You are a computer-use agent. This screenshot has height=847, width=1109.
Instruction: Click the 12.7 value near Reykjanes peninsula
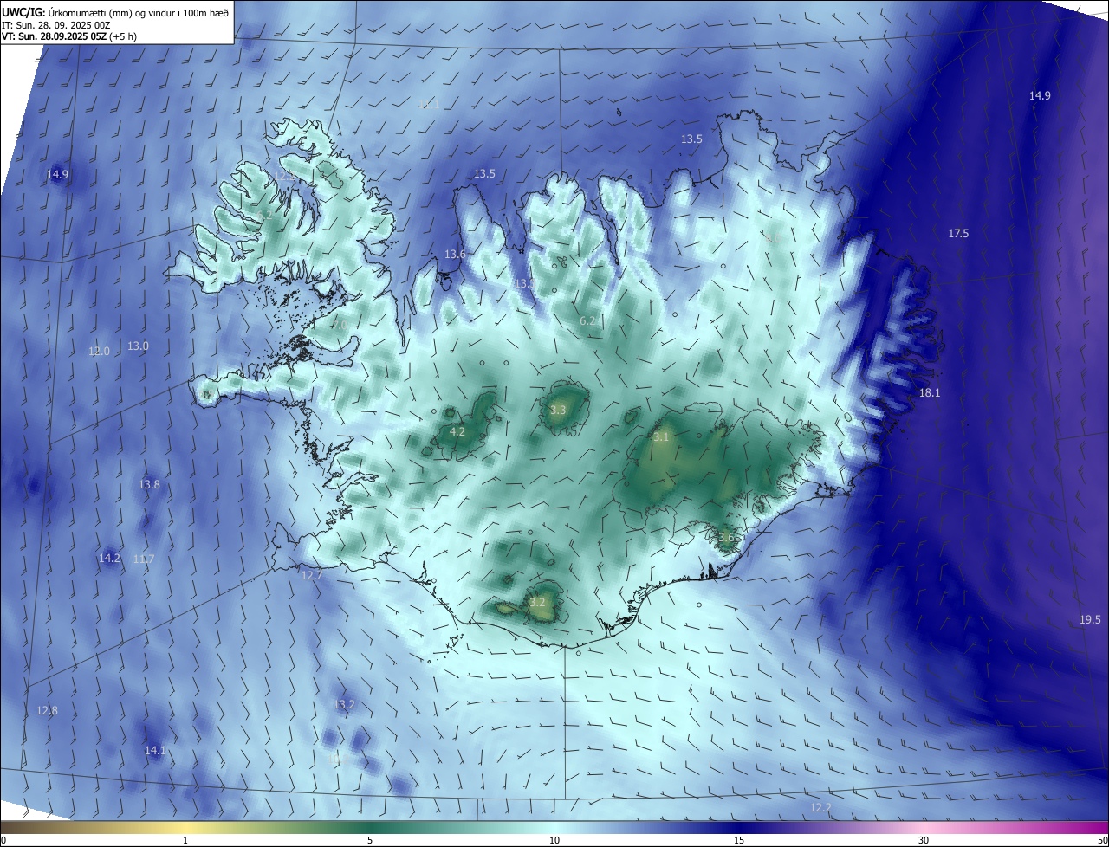point(311,575)
